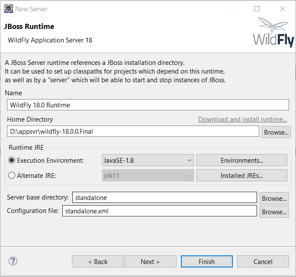Screen dimensions: 296x277
Task: Maximize the New Server dialog
Action: 257,9
